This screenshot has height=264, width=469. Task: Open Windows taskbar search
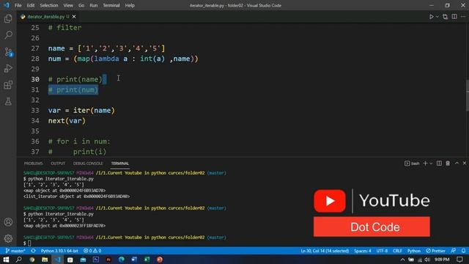[x=18, y=259]
